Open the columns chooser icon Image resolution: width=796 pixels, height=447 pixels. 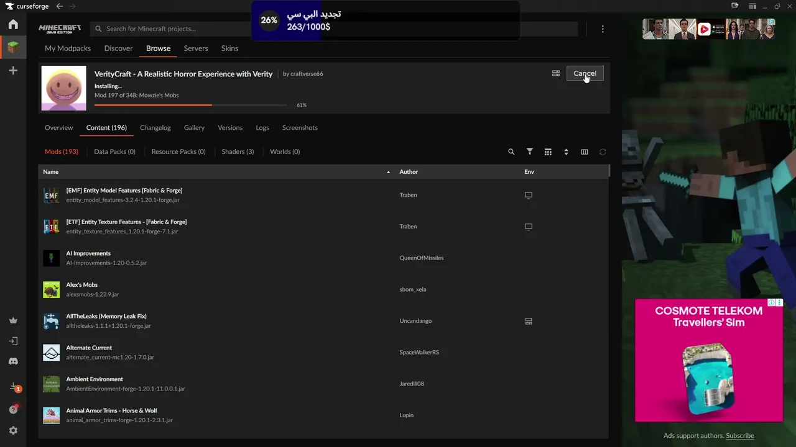(585, 151)
